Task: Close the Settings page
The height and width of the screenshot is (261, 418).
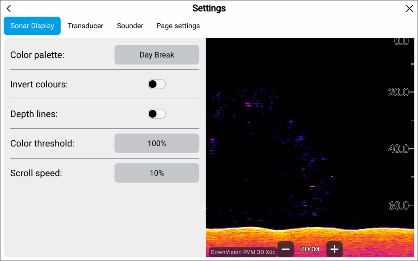Action: (x=409, y=9)
